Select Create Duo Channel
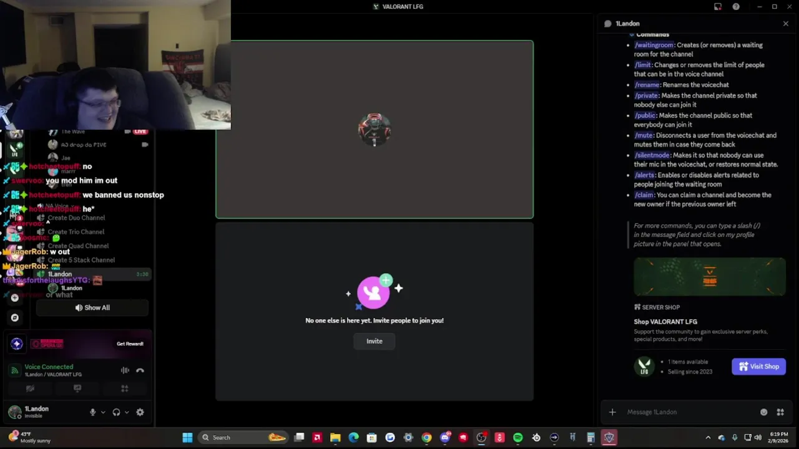This screenshot has height=449, width=799. (76, 218)
